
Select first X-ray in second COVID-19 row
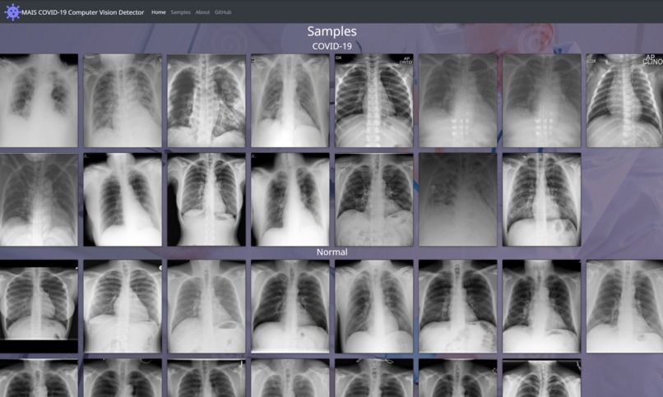[39, 200]
